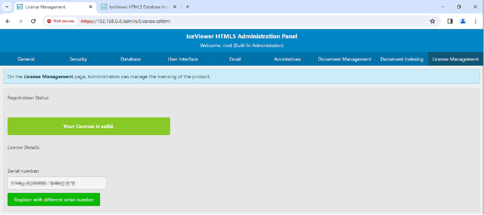Screen dimensions: 484x215
Task: Click the Your License is valid banner
Action: tap(89, 126)
